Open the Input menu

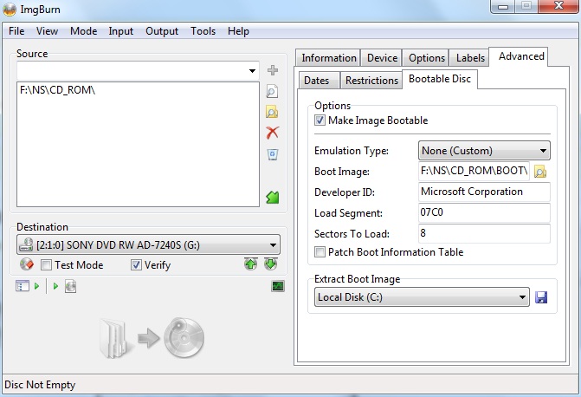pos(121,31)
